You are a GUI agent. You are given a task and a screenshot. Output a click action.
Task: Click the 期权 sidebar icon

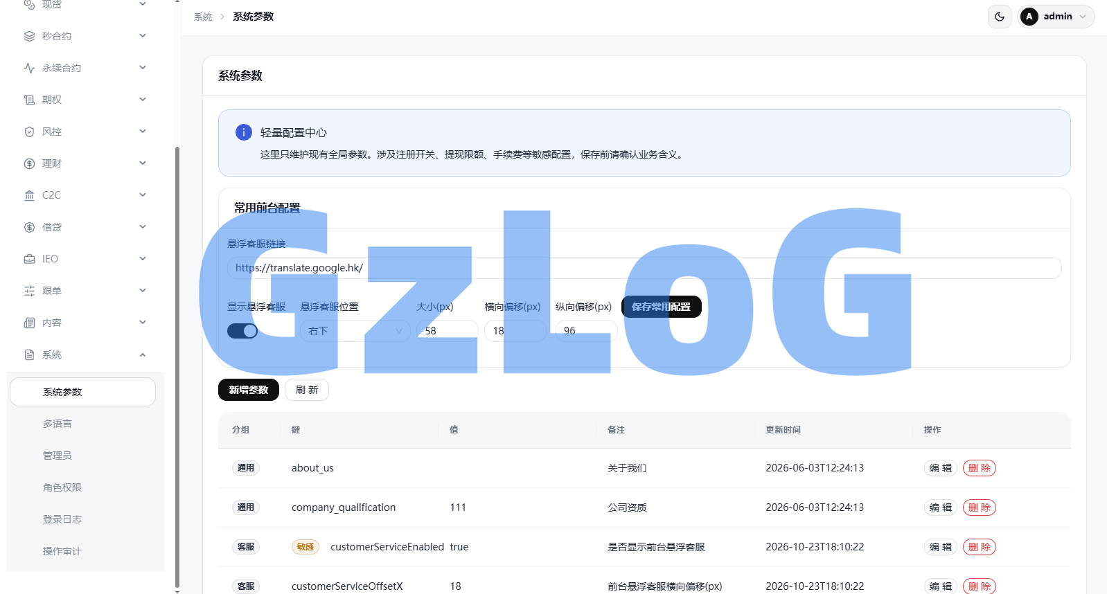(x=29, y=100)
